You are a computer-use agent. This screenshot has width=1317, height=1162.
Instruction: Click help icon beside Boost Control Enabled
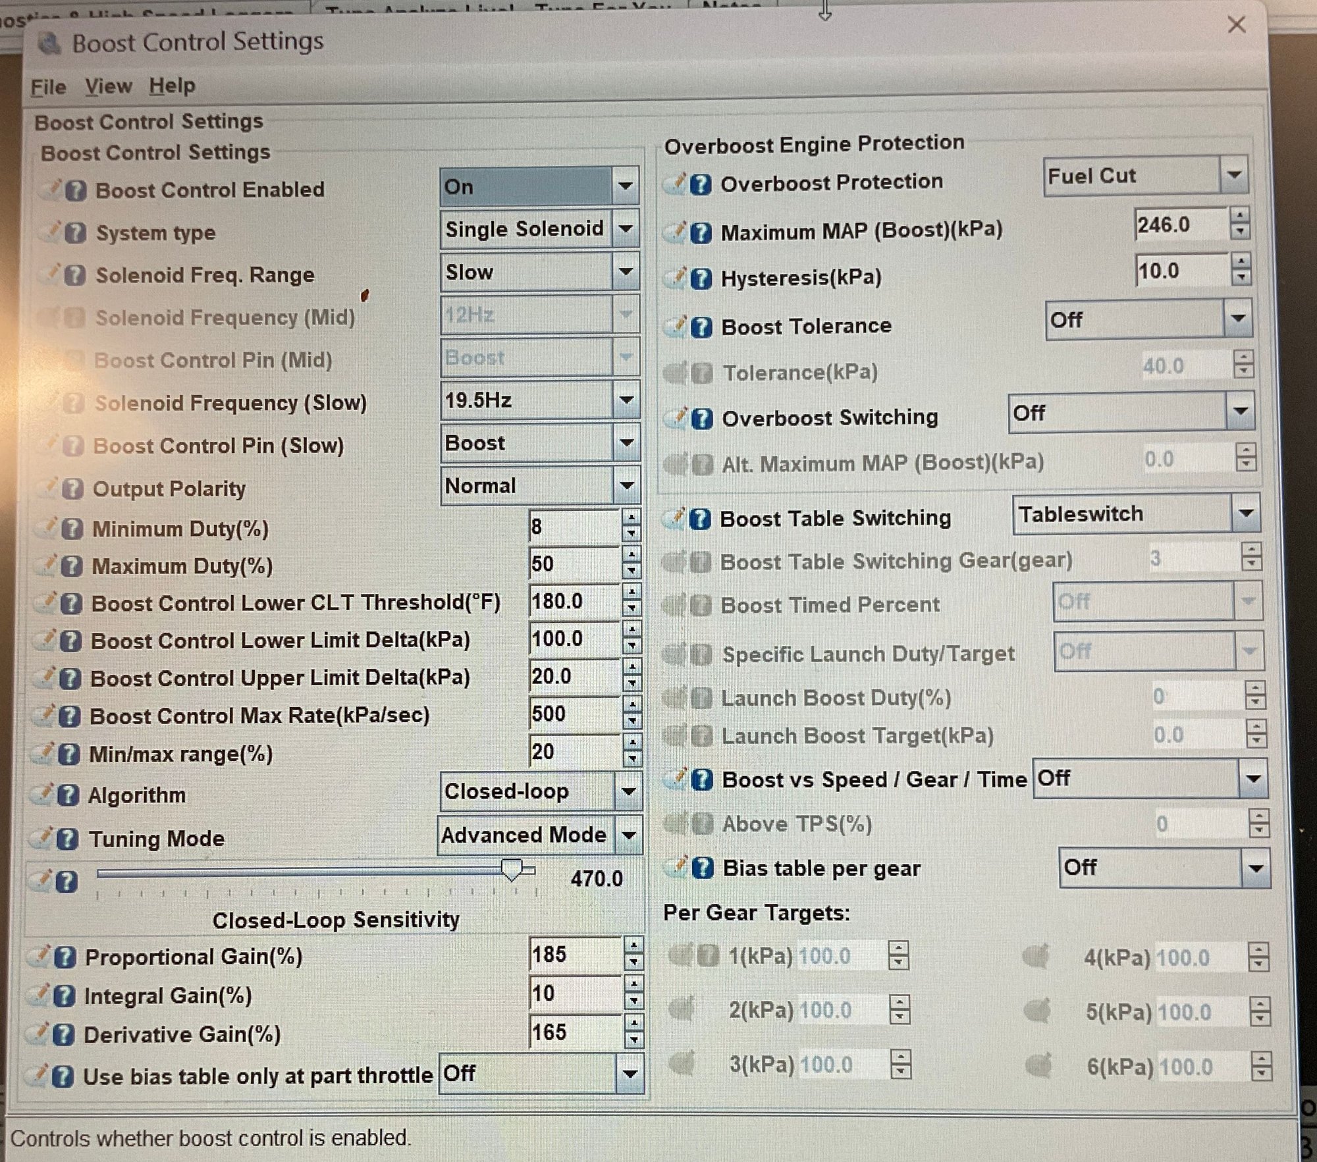tap(76, 191)
